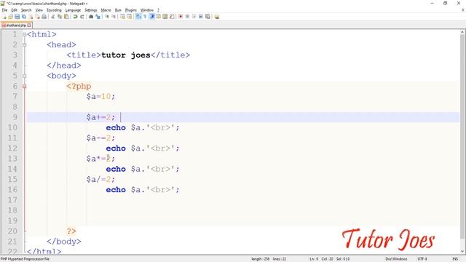466x262 pixels.
Task: Click the INS mode indicator in status bar
Action: click(x=455, y=259)
